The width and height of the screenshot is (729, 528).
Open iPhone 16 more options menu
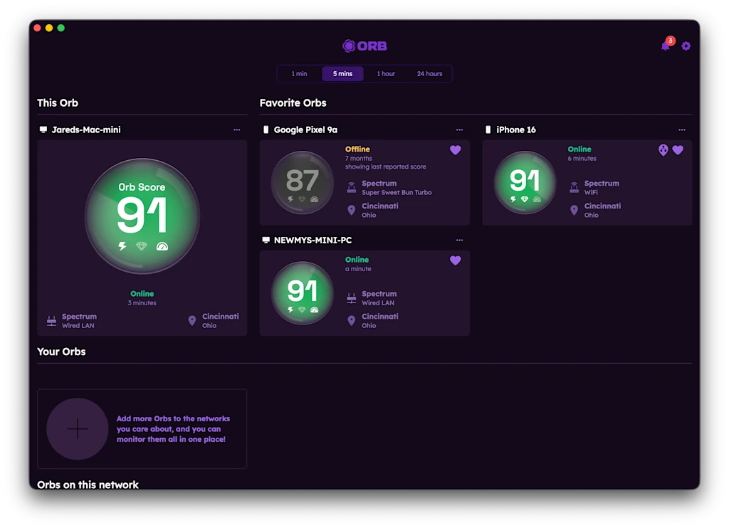click(x=682, y=130)
